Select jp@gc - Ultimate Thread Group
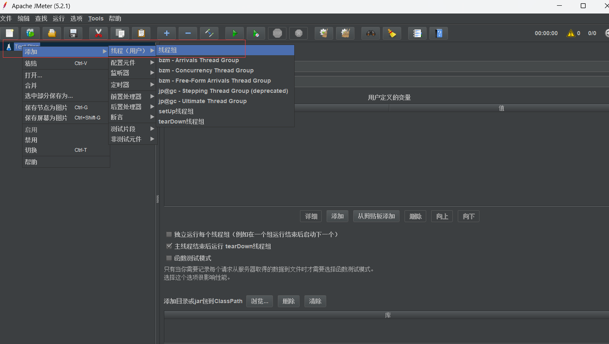The height and width of the screenshot is (344, 609). (225, 101)
